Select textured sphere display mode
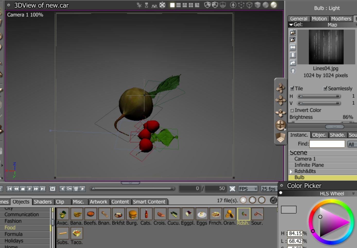The image size is (357, 248). [274, 5]
